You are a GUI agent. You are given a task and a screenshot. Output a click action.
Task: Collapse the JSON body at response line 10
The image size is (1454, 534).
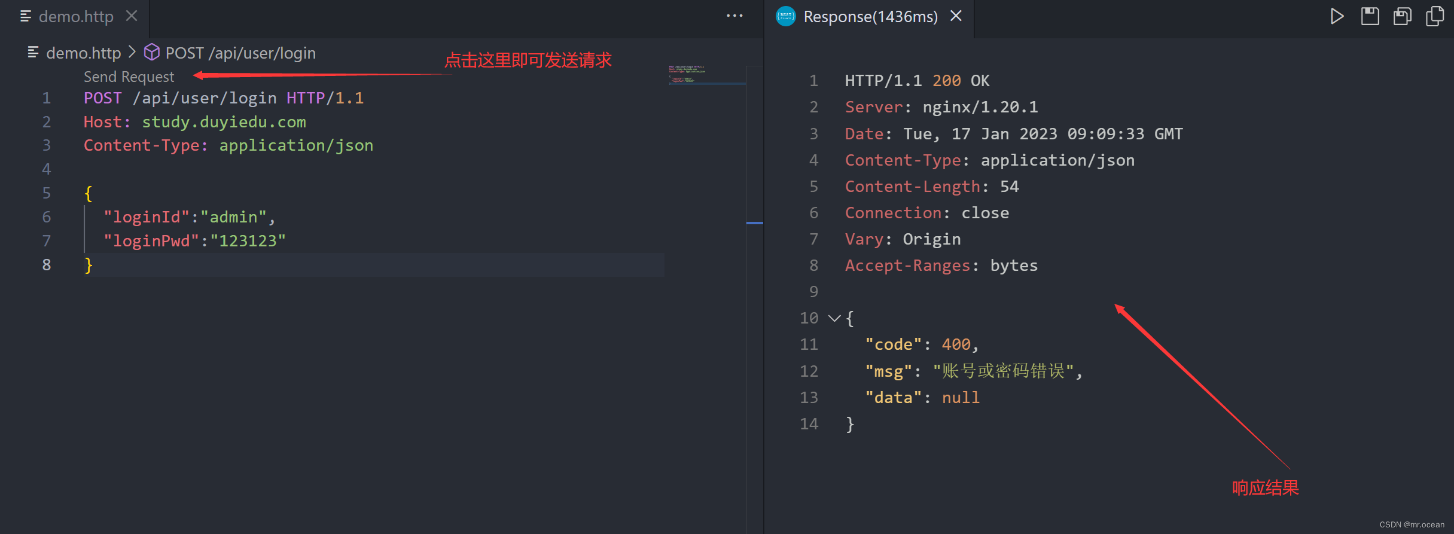[x=834, y=318]
